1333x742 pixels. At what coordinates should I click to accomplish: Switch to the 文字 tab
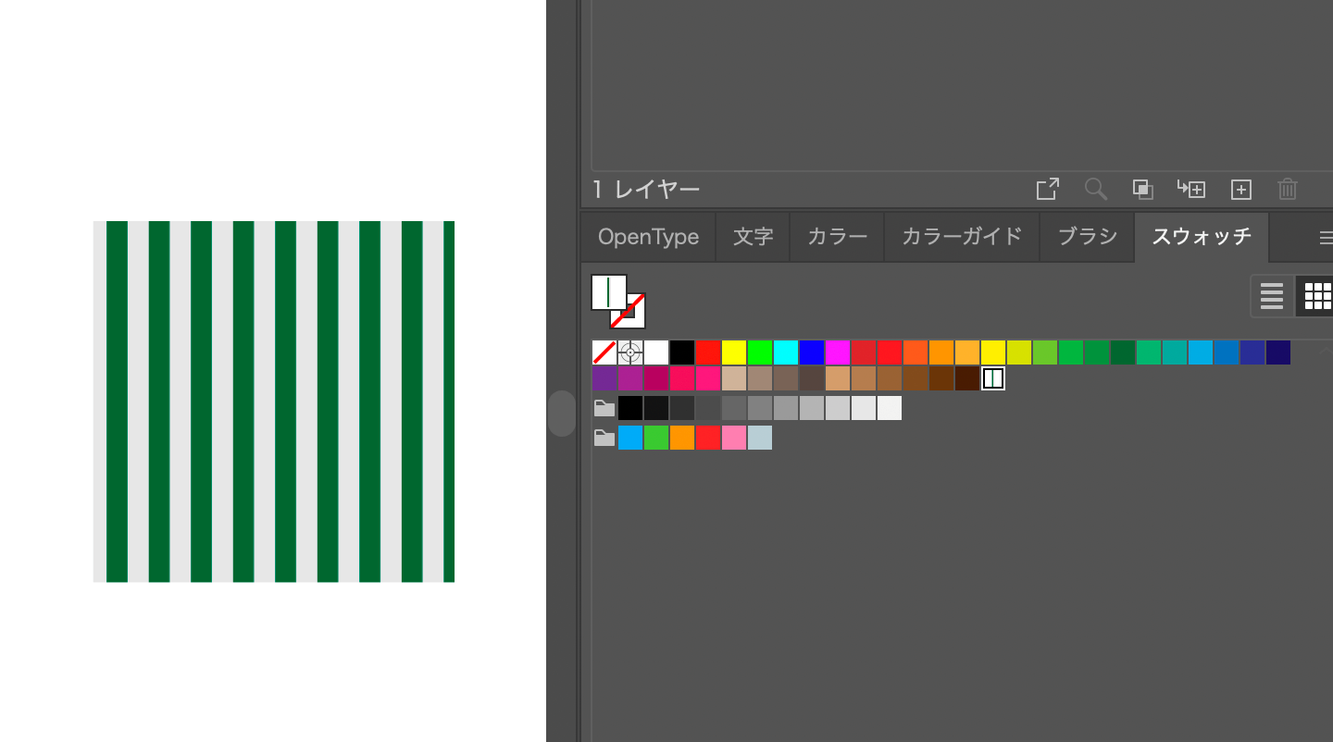tap(753, 237)
